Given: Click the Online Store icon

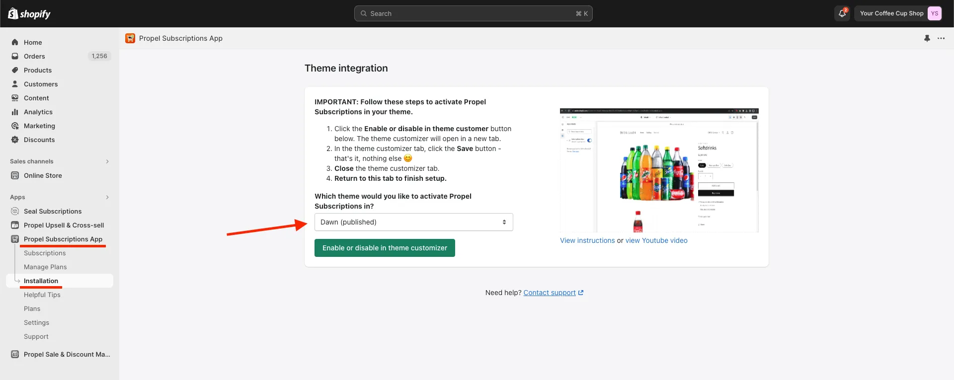Looking at the screenshot, I should point(15,175).
